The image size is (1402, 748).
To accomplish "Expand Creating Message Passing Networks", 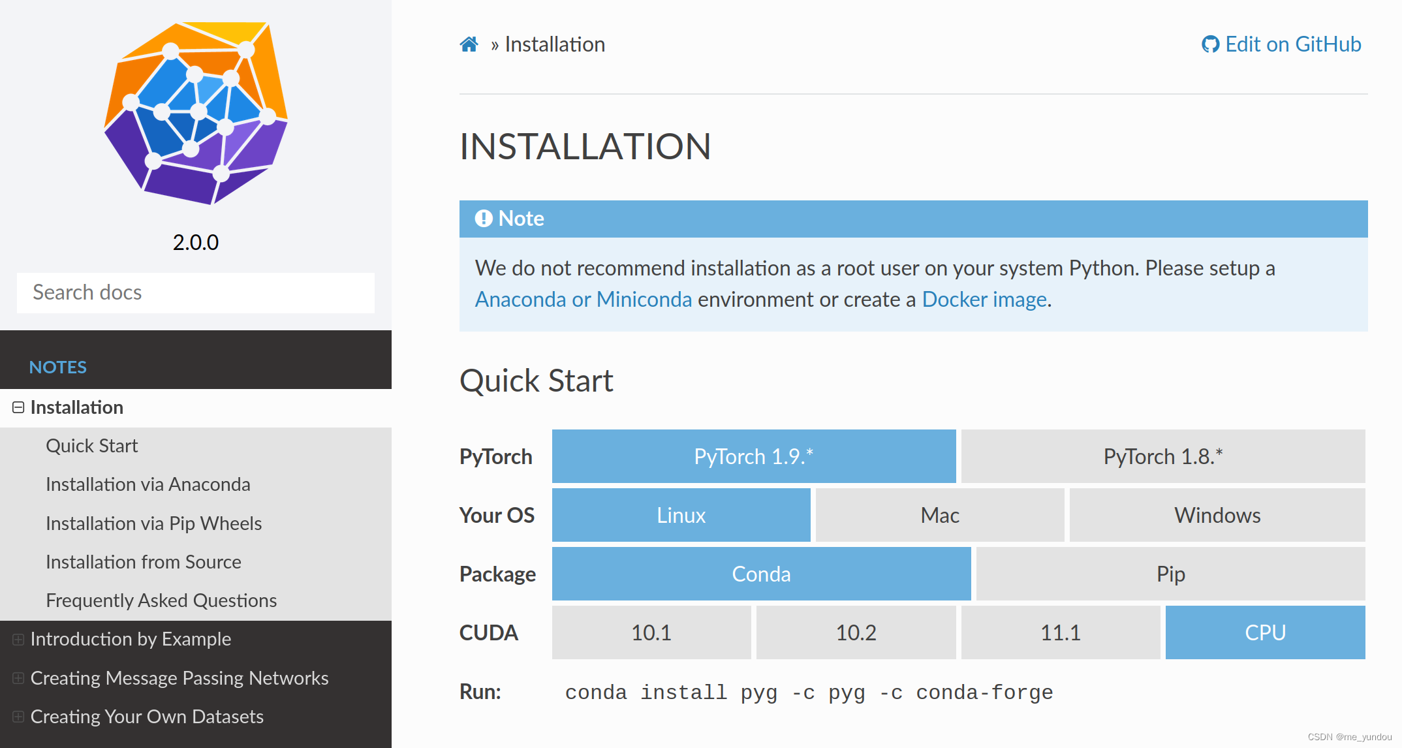I will 18,678.
